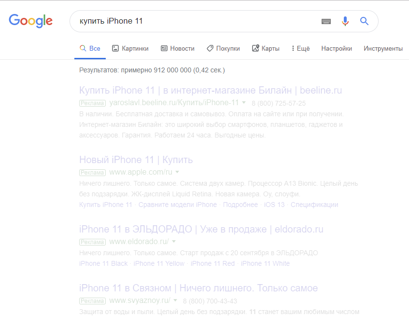This screenshot has width=409, height=329.
Task: Open the Beeline Купить iPhone 11 result
Action: click(211, 90)
